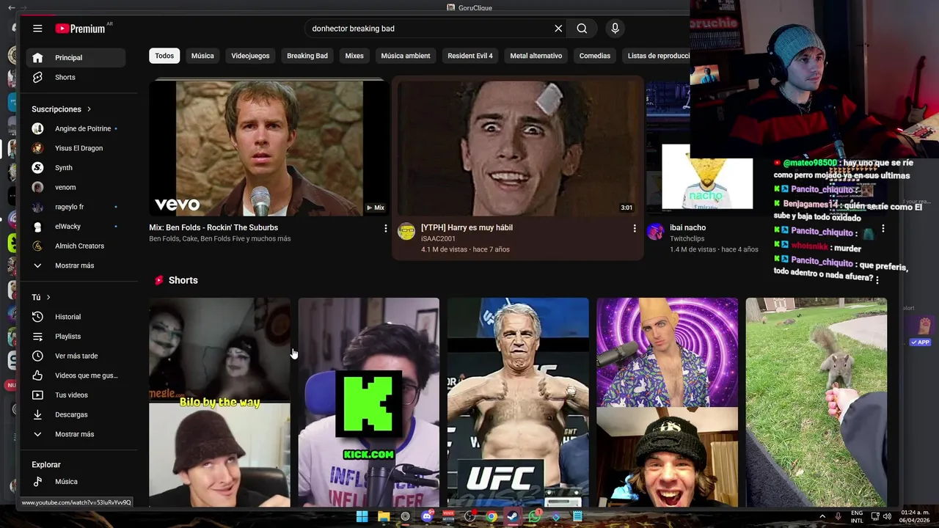The height and width of the screenshot is (528, 939).
Task: Open WhatsApp from the taskbar
Action: [x=534, y=516]
